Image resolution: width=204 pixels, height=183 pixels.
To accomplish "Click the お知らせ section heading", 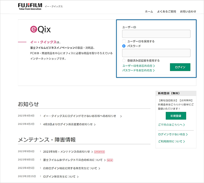I will pyautogui.click(x=28, y=104).
